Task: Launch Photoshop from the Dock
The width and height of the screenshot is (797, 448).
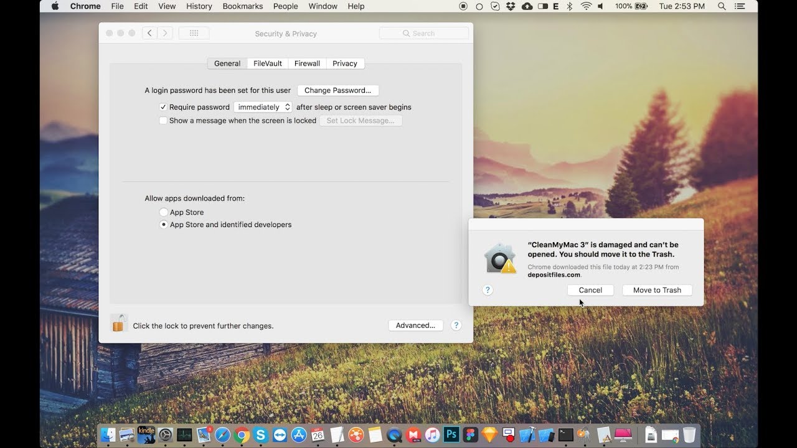Action: 451,435
